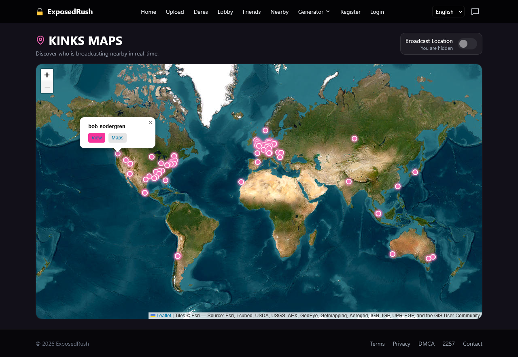Toggle the Broadcast Location switch
The height and width of the screenshot is (357, 518).
click(x=467, y=44)
